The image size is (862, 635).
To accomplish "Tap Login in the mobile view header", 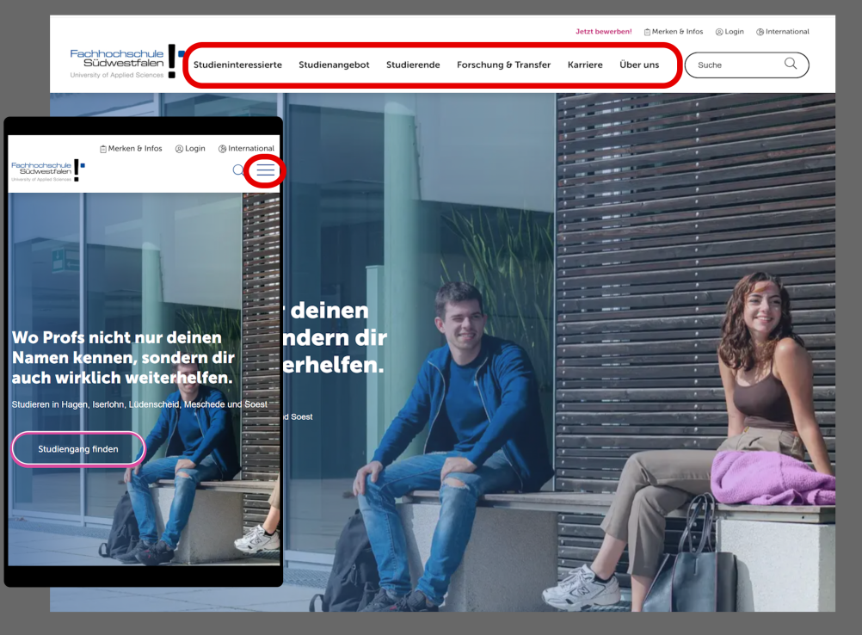I will 190,149.
